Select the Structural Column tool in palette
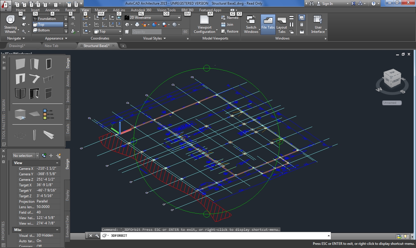 click(34, 135)
